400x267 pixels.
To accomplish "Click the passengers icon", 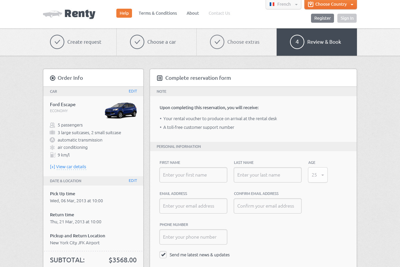I will pyautogui.click(x=52, y=125).
